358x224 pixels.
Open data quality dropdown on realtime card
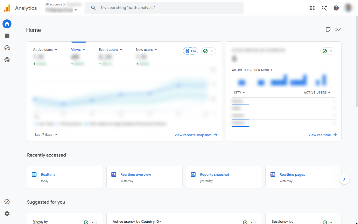pos(328,51)
